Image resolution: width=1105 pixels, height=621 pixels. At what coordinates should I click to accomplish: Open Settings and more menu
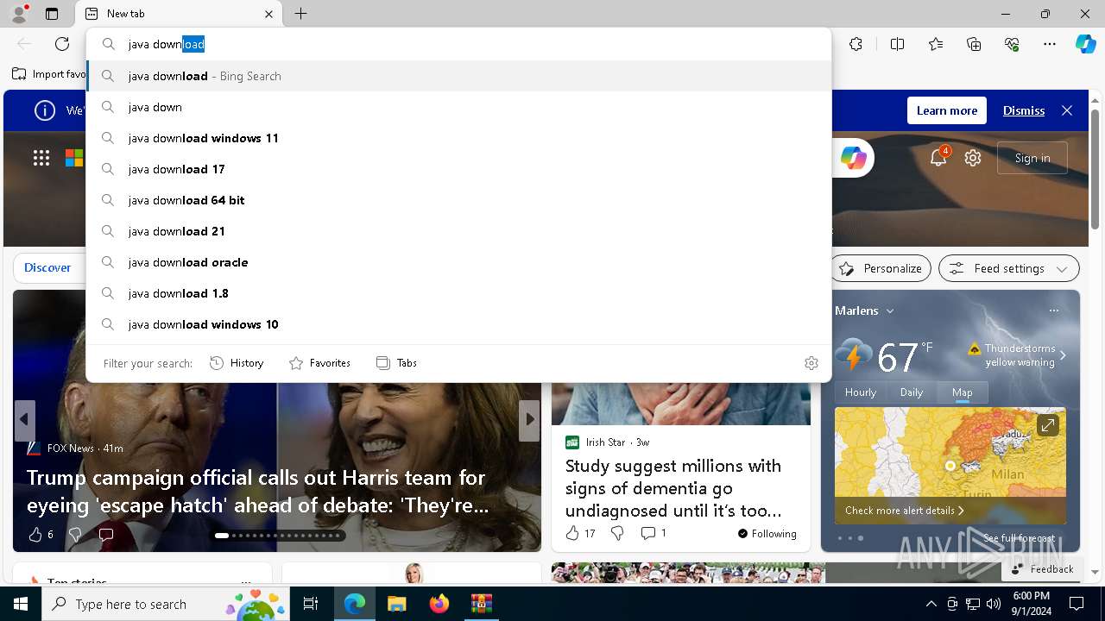[x=1050, y=44]
